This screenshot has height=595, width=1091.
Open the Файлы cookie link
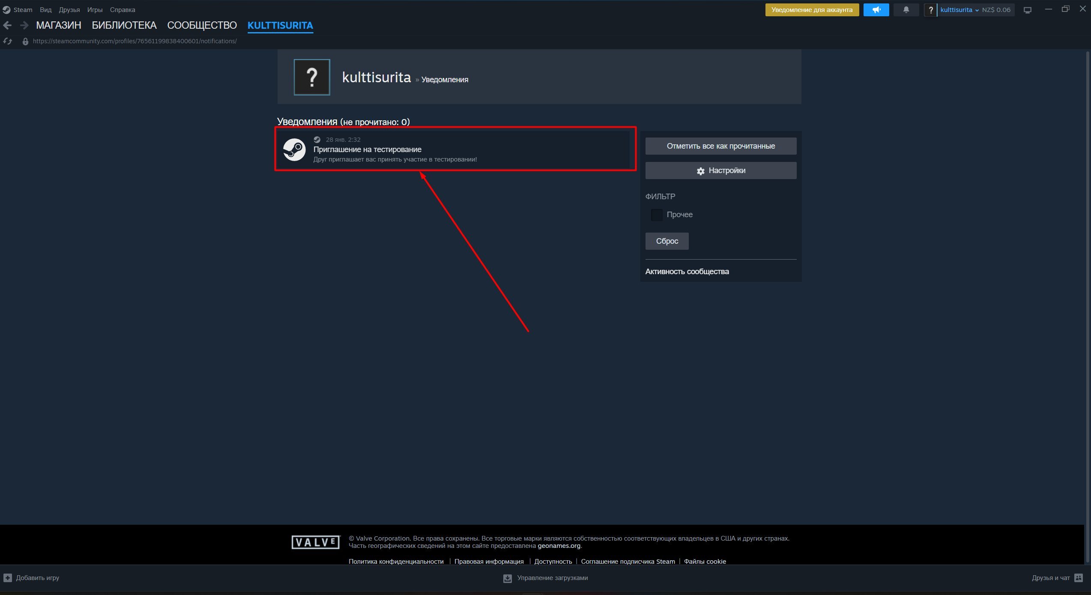(x=705, y=562)
